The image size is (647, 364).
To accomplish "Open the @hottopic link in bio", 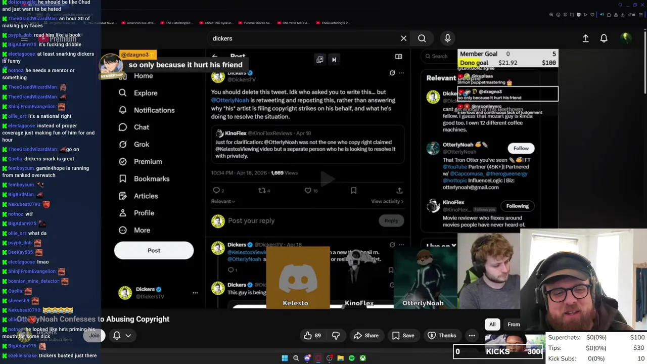I will 454,180.
